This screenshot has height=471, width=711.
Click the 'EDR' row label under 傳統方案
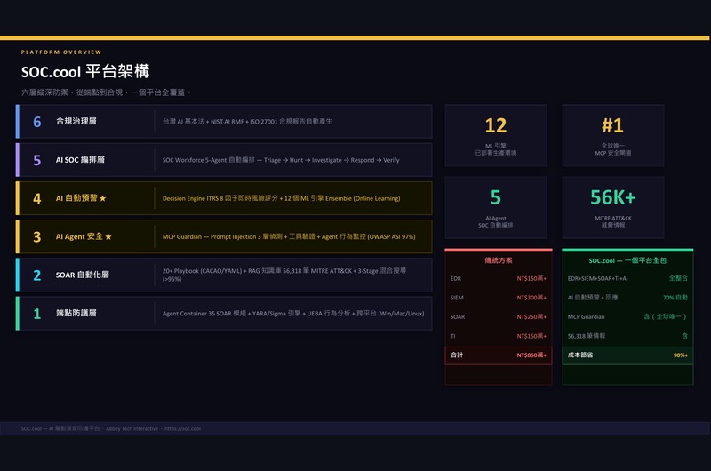click(x=456, y=278)
